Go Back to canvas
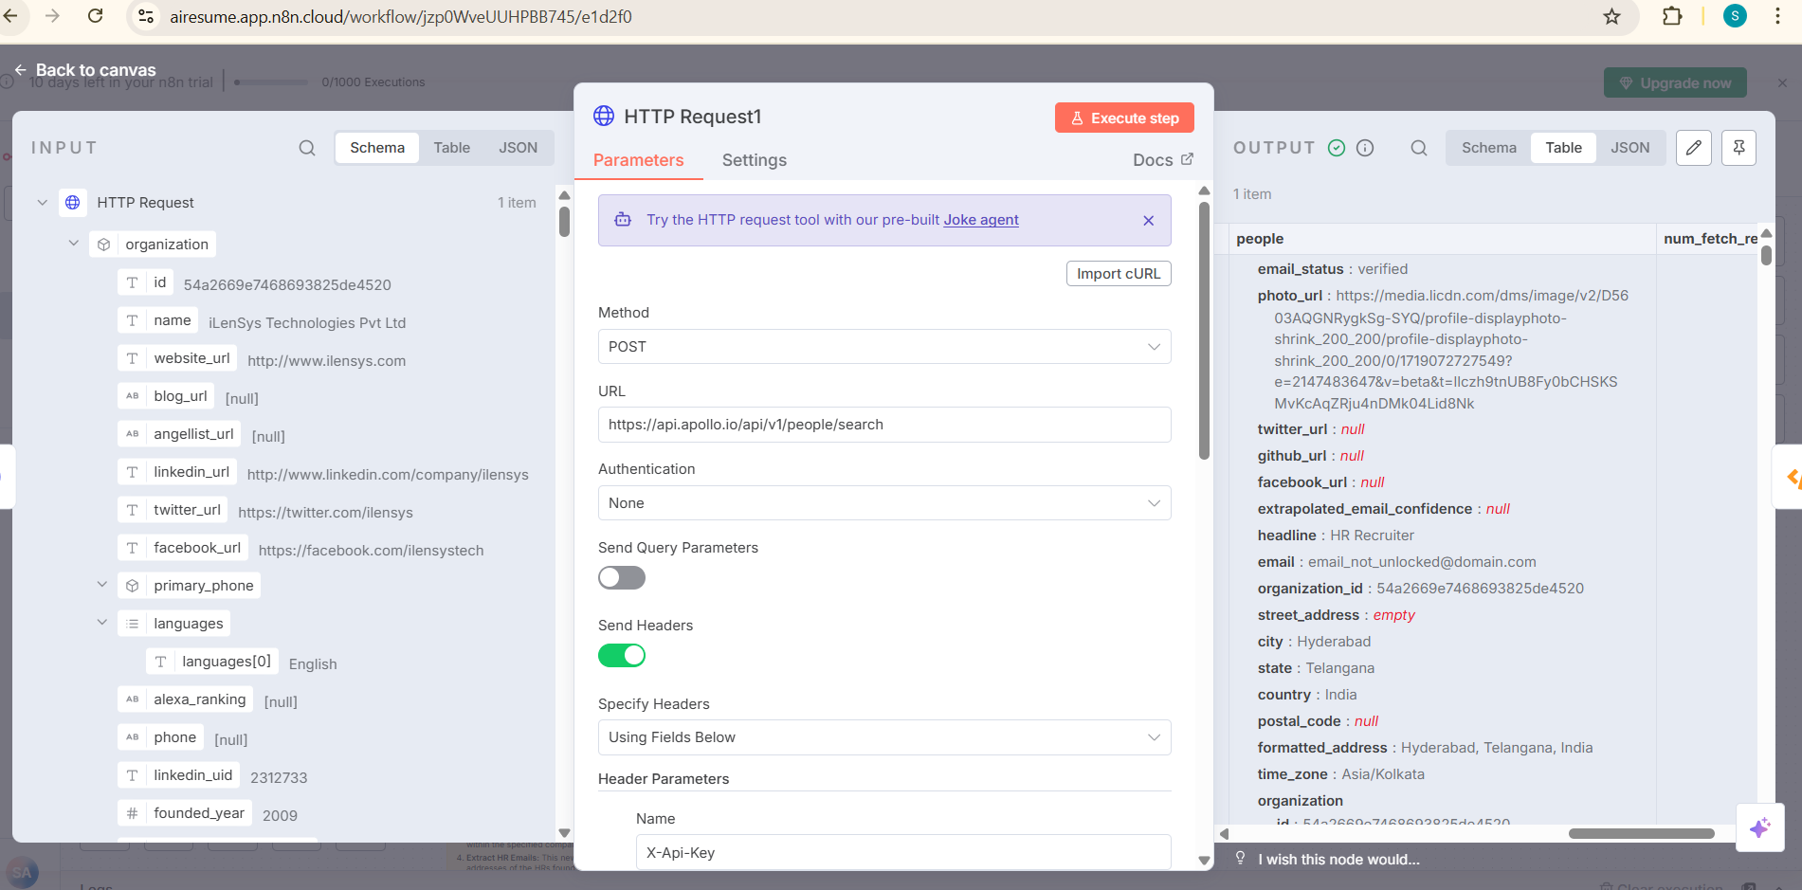Screen dimensions: 1802x890 click(x=85, y=70)
